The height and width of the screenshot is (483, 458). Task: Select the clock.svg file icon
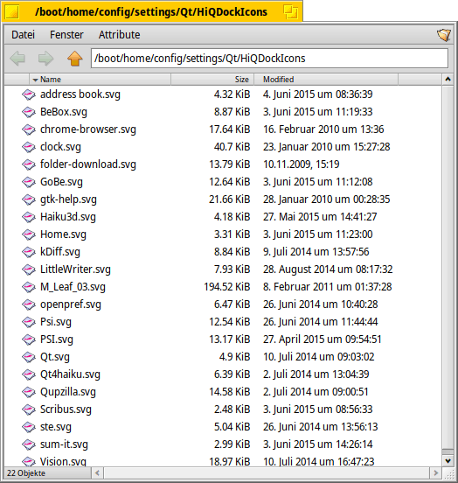click(29, 147)
